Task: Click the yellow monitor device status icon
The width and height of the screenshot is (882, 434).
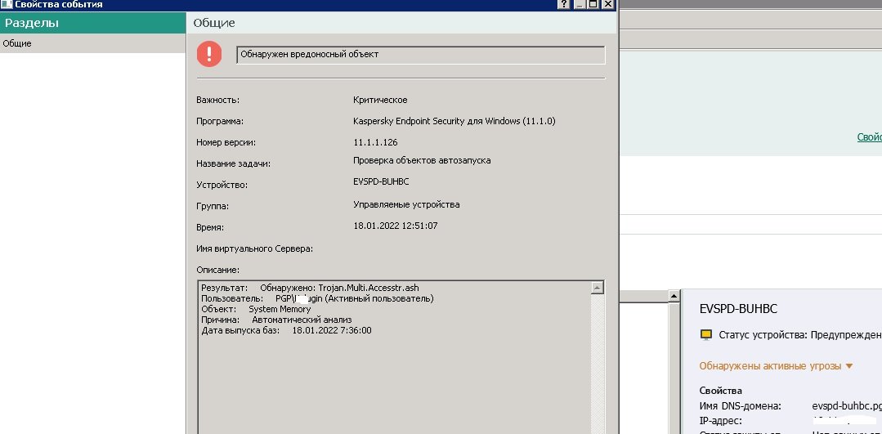Action: coord(706,335)
